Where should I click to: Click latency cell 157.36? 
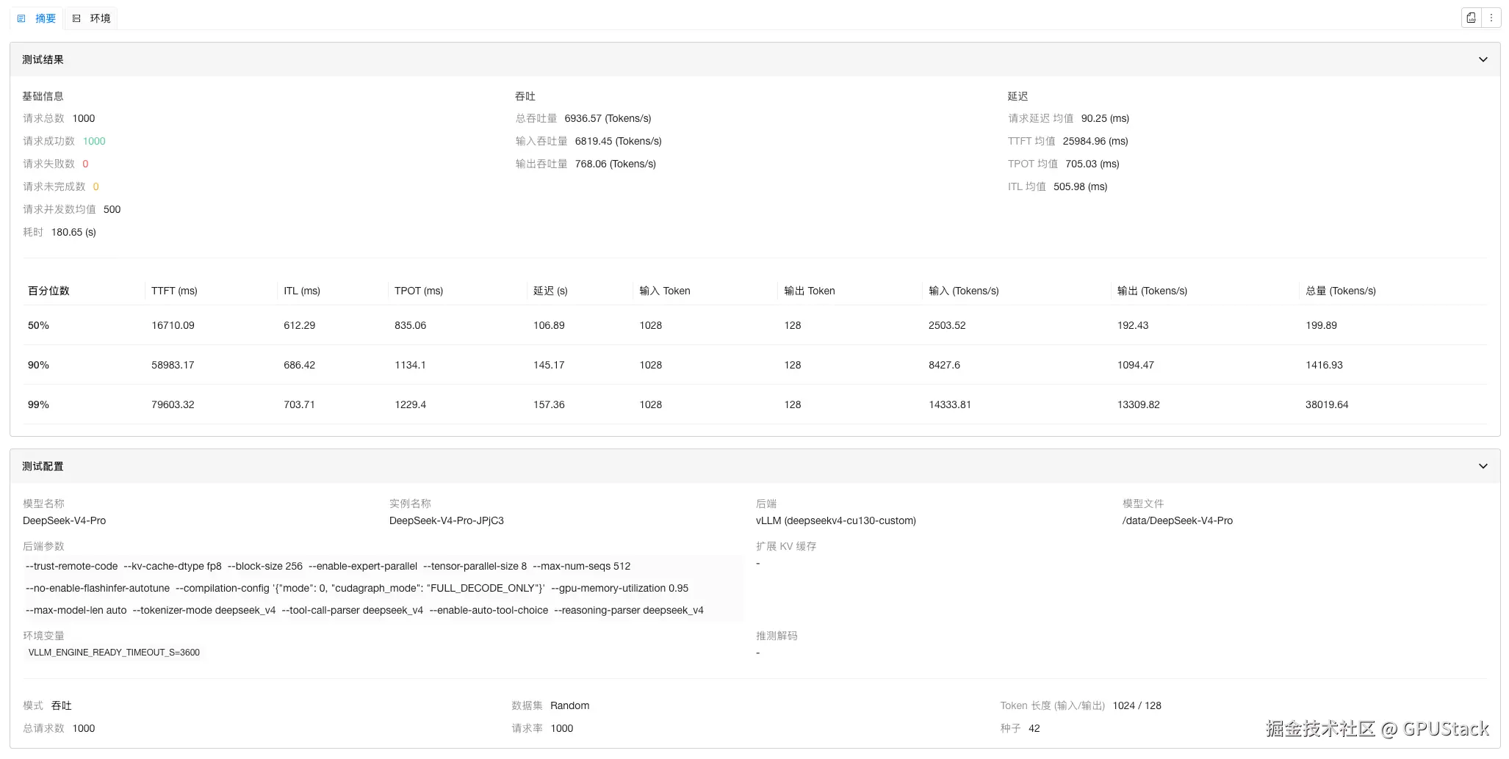pyautogui.click(x=549, y=404)
